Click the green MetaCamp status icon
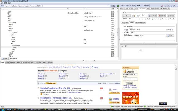Screen dimensions: 178x111 [x=112, y=107]
